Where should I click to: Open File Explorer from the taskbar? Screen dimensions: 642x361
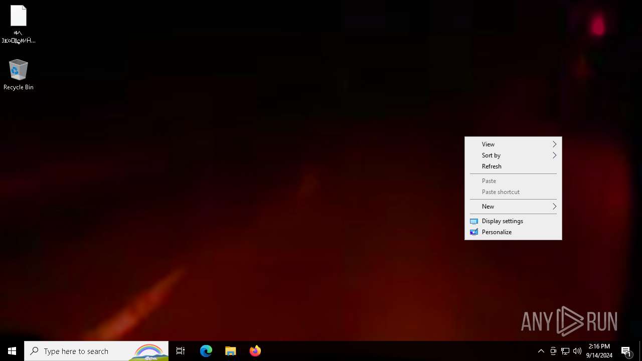coord(231,351)
